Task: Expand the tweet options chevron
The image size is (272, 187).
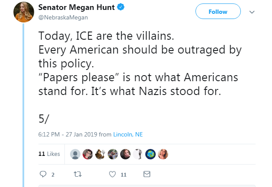Action: click(252, 13)
